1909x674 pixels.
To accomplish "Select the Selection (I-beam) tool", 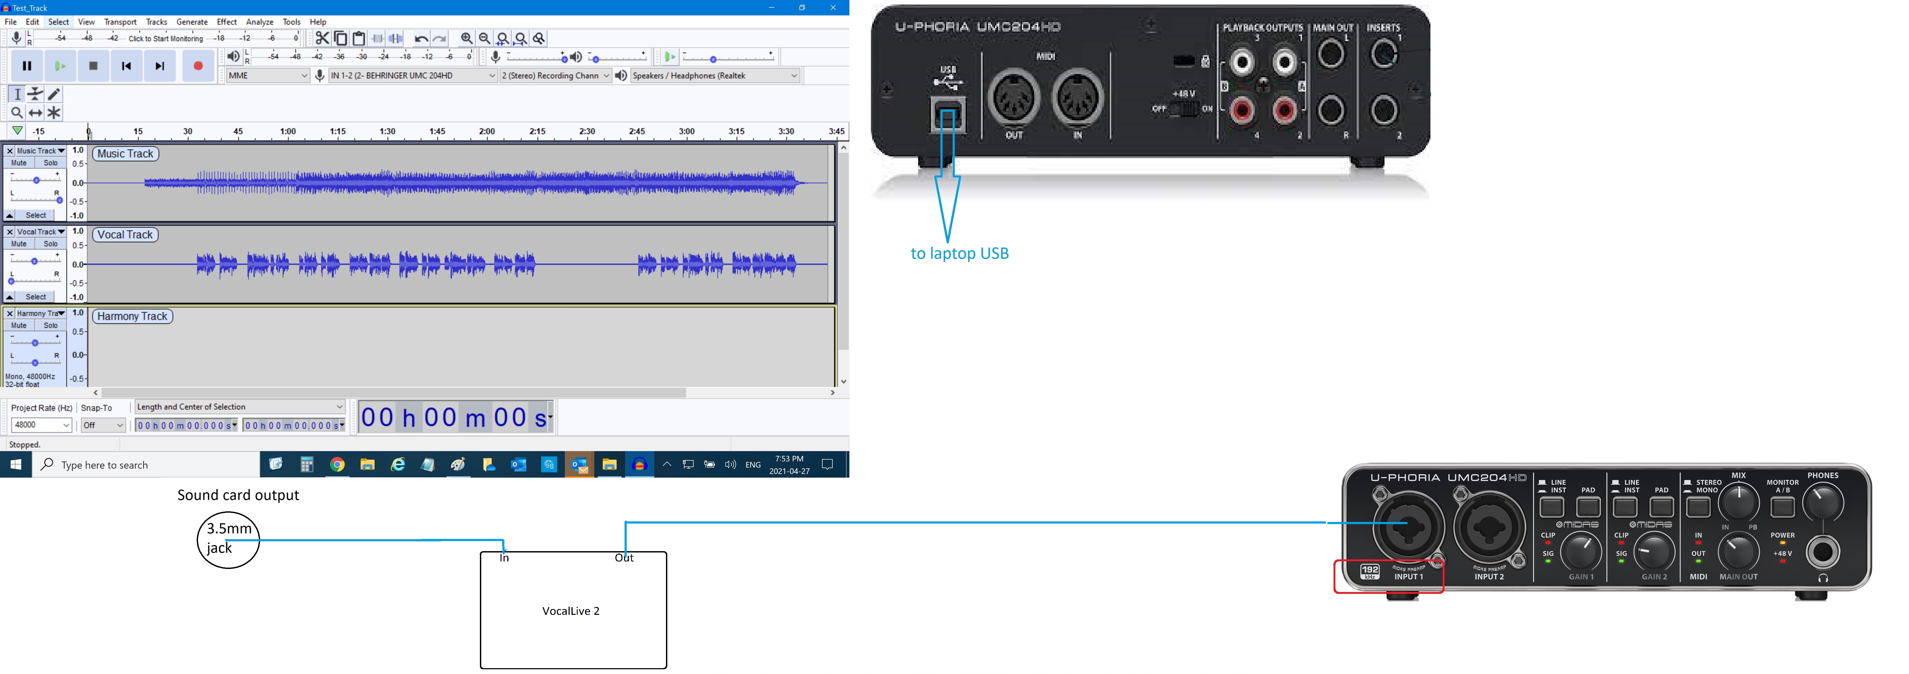I will [x=17, y=94].
